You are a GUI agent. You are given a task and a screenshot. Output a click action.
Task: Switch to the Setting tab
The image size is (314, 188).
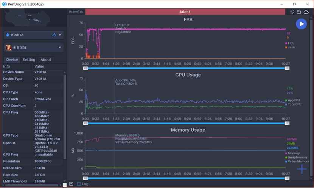29,60
